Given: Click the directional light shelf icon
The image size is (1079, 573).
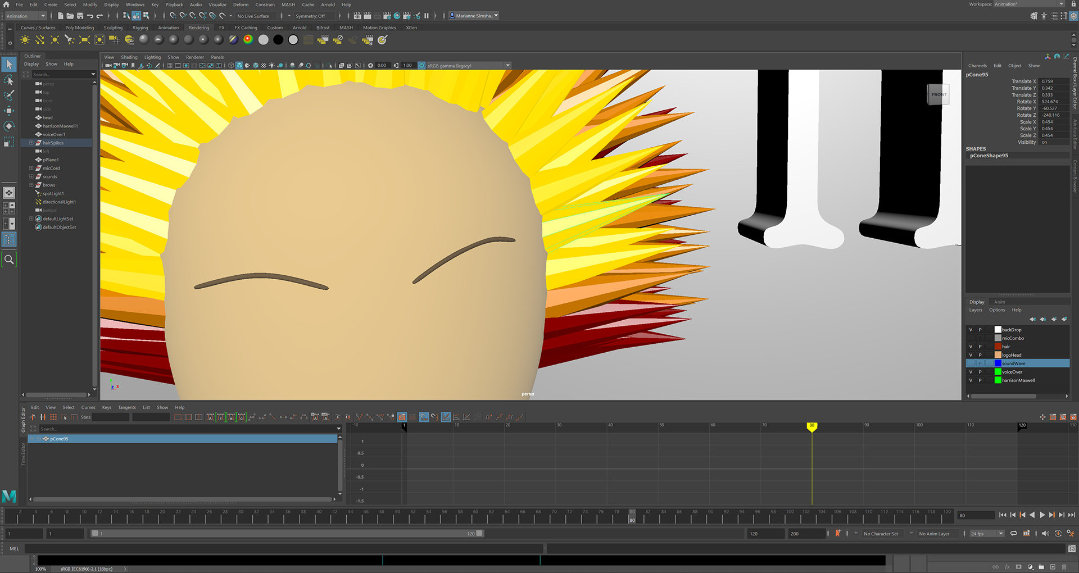Looking at the screenshot, I should (x=39, y=40).
